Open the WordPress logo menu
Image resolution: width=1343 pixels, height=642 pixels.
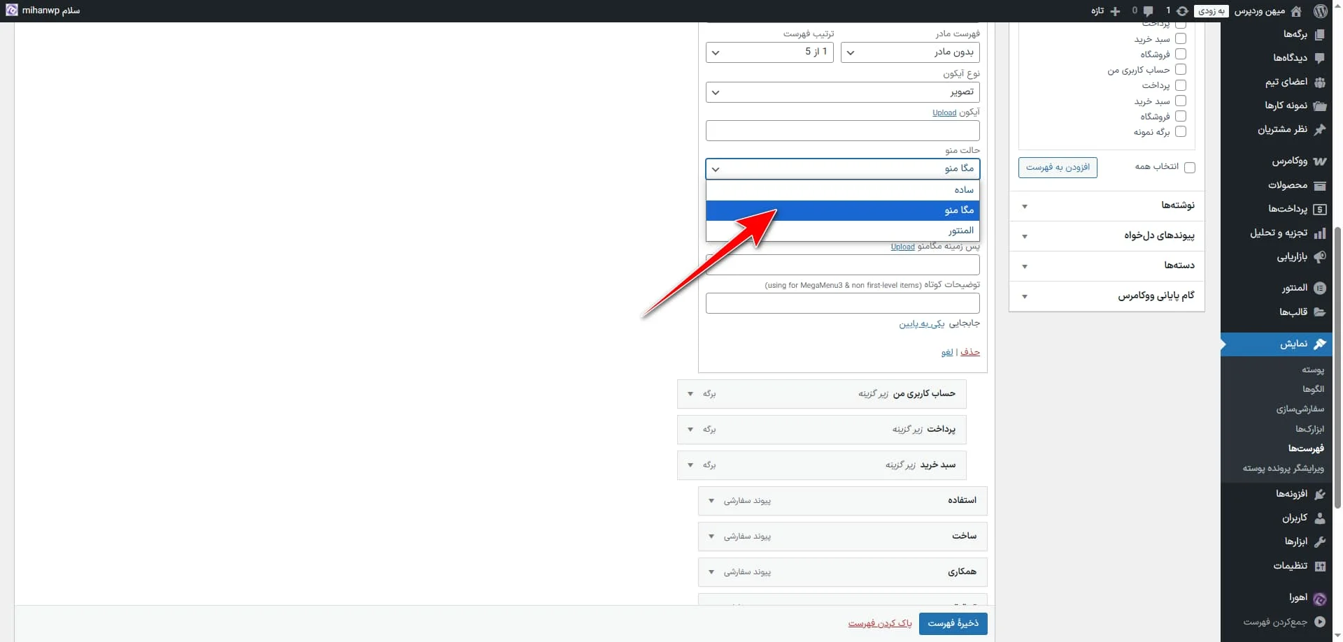click(1321, 10)
